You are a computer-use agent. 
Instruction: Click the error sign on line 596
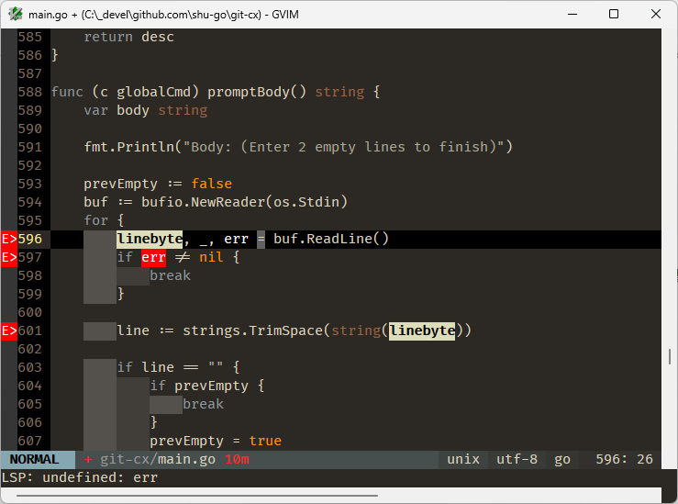9,240
